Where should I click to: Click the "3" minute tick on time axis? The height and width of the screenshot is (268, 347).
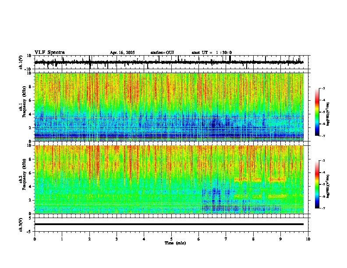(x=117, y=239)
